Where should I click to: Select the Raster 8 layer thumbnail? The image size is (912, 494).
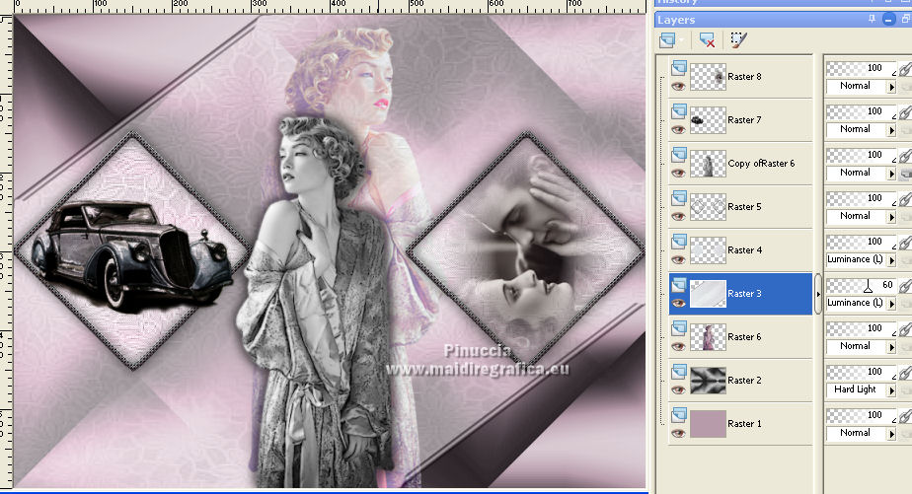(x=708, y=77)
